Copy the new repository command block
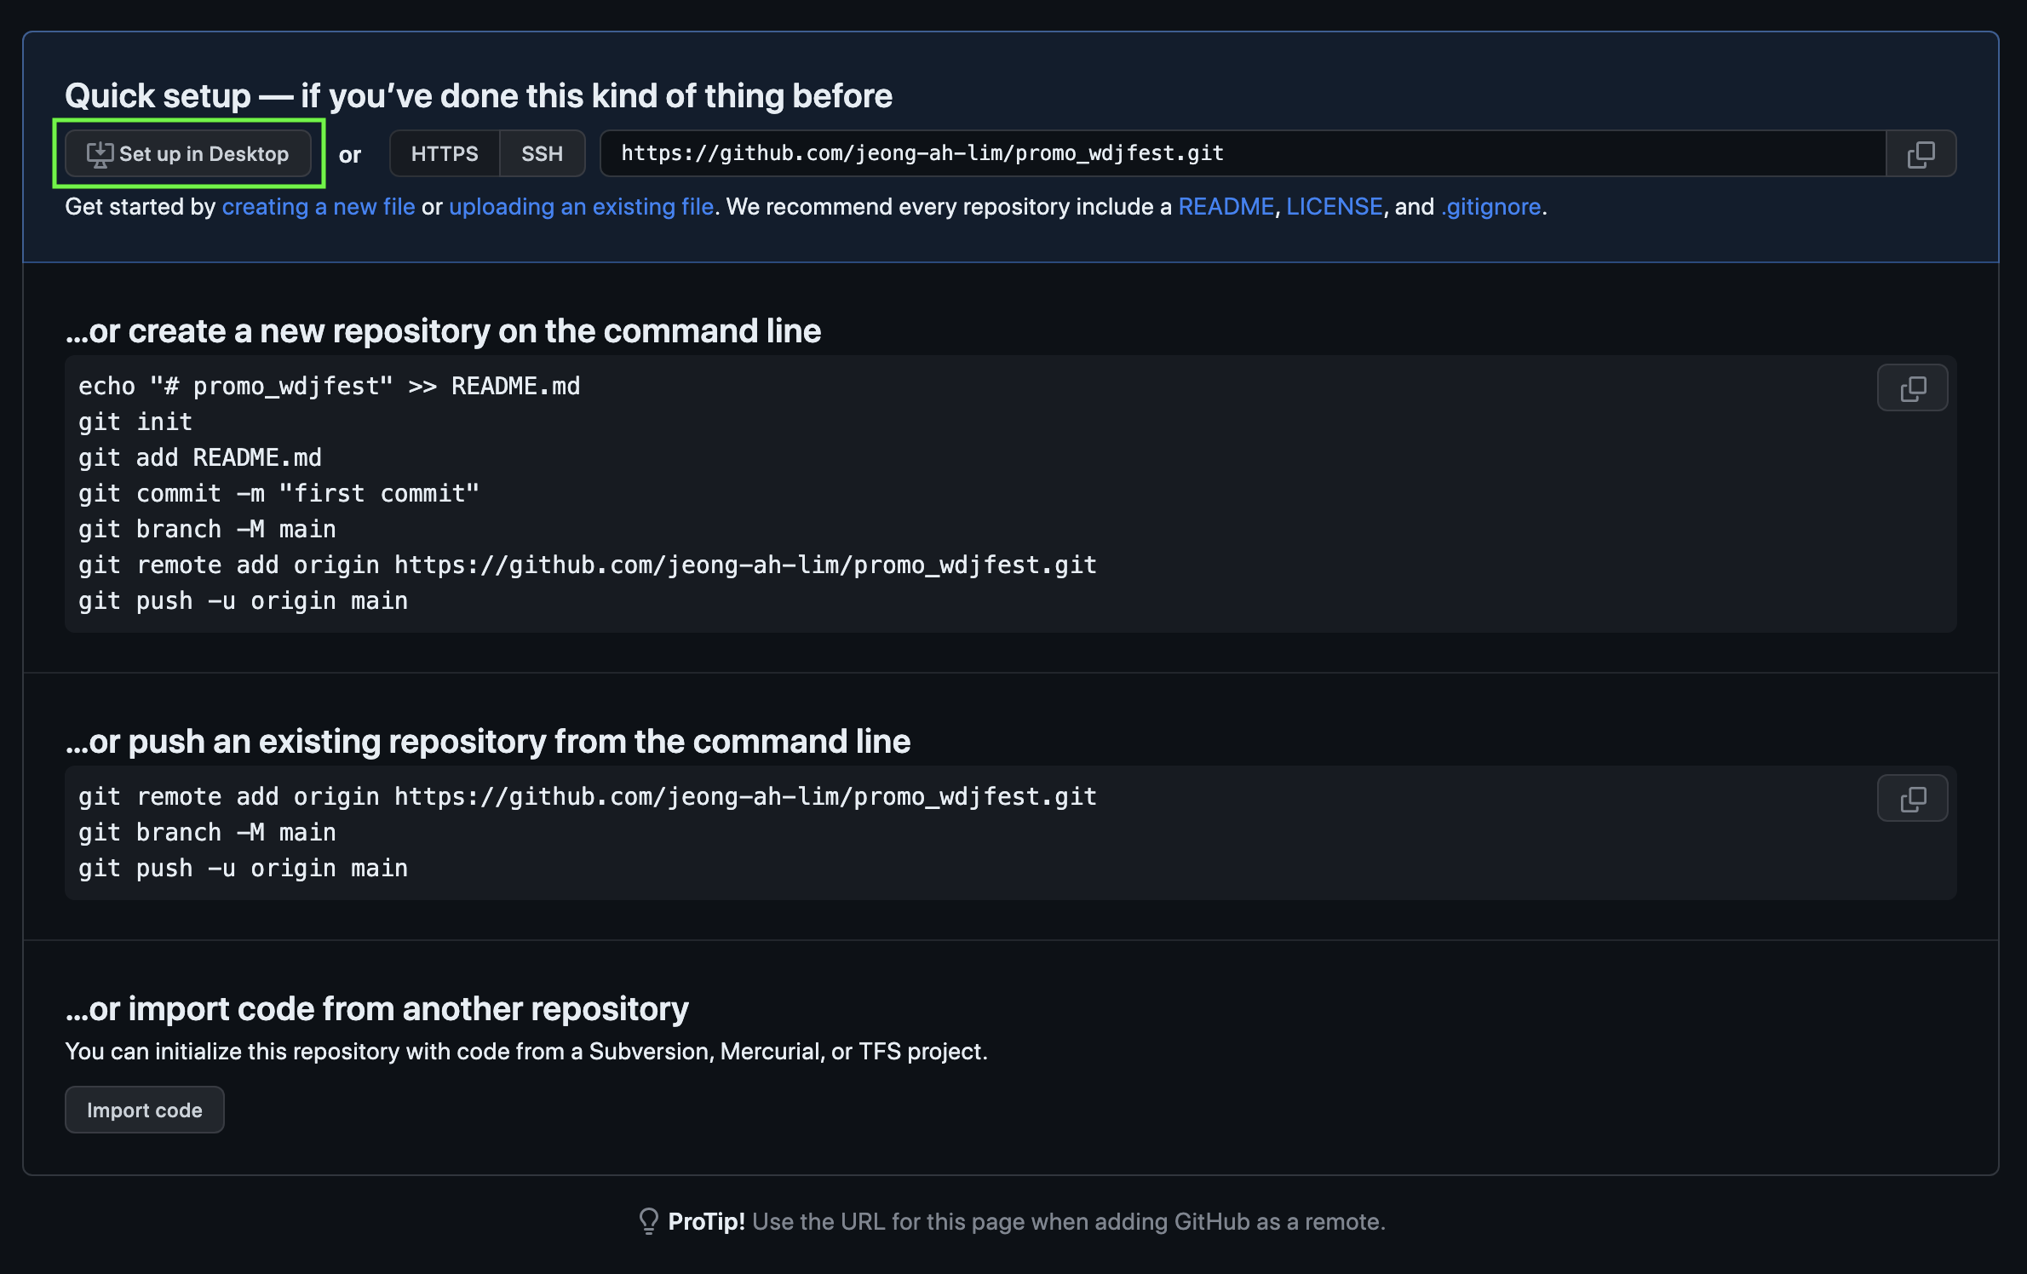 tap(1912, 388)
